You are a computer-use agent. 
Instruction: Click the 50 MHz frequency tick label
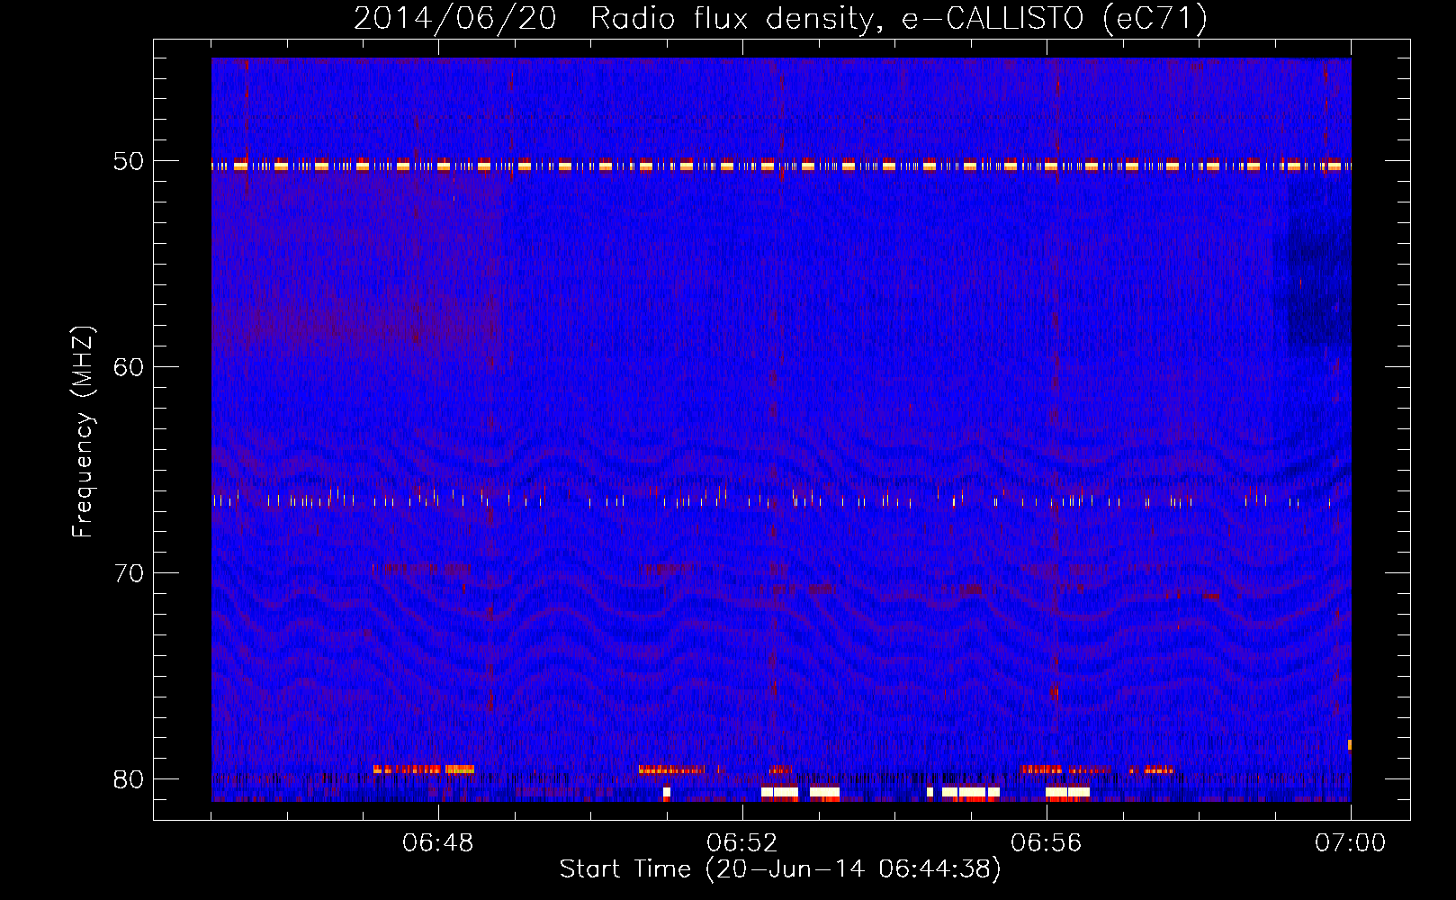click(x=129, y=162)
